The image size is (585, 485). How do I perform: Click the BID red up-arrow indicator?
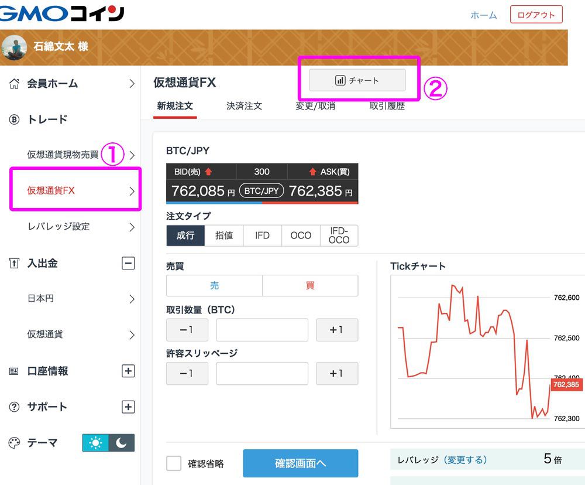tap(209, 172)
